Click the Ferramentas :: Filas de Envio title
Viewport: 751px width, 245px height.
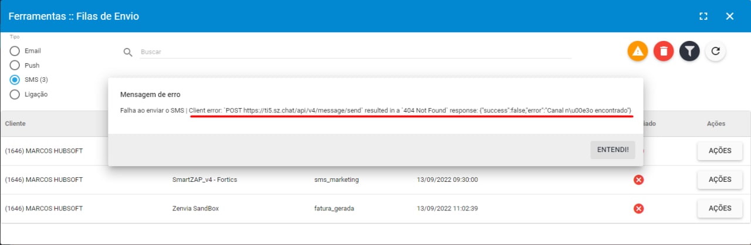[x=73, y=16]
